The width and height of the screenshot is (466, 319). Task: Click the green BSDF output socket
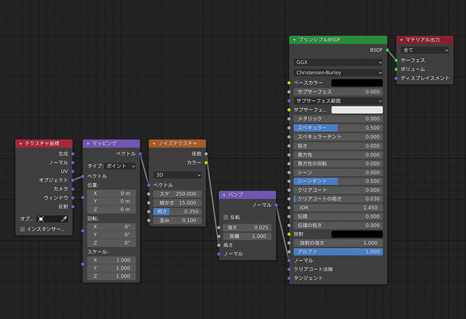[x=387, y=50]
